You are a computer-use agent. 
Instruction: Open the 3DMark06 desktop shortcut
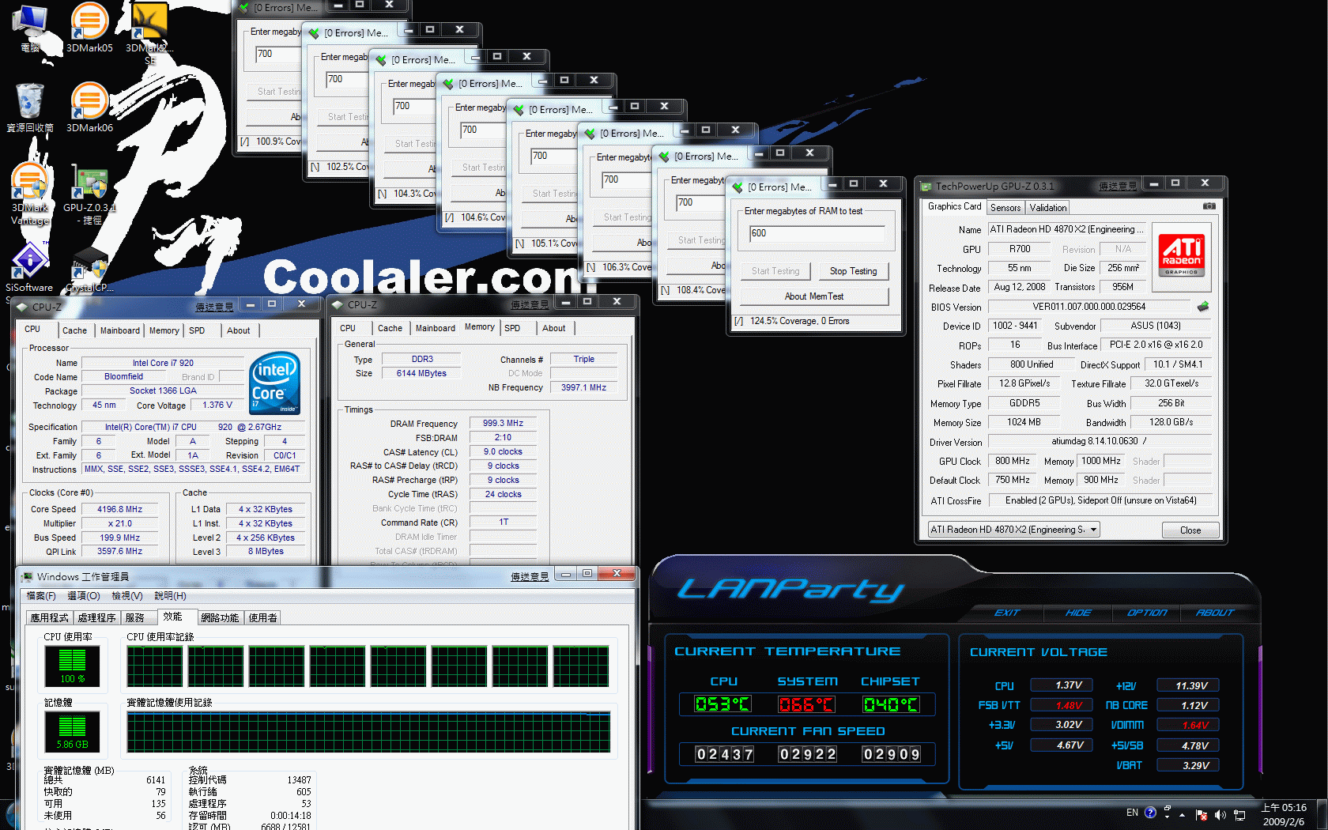click(89, 108)
